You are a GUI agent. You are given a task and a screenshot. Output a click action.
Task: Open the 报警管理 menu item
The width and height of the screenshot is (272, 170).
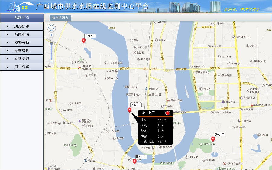pos(21,51)
